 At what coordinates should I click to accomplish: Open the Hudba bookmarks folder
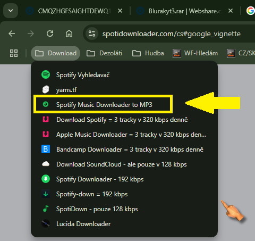coord(148,53)
